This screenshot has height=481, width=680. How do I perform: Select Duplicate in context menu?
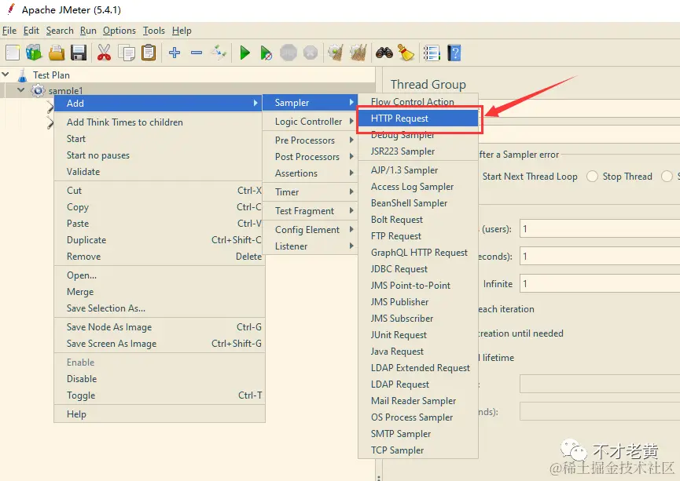159,240
